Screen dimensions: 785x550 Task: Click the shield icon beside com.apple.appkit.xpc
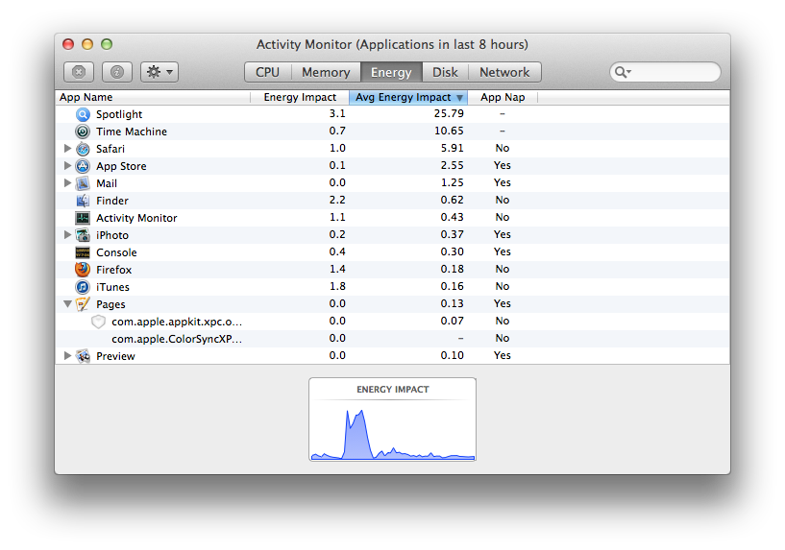click(x=99, y=322)
